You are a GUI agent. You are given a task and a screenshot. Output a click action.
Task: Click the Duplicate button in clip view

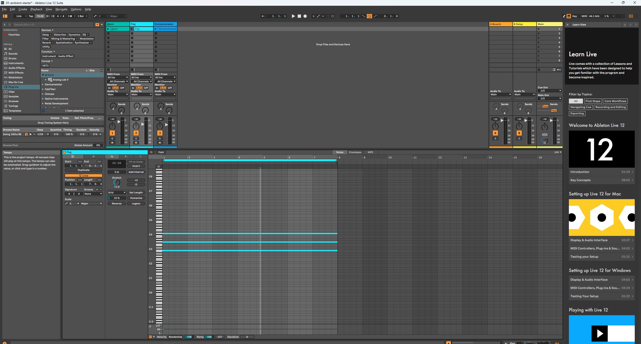[x=83, y=170]
